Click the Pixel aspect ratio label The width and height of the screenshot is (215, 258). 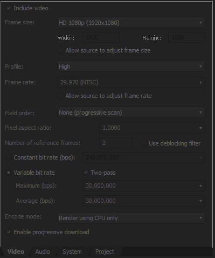click(x=28, y=128)
